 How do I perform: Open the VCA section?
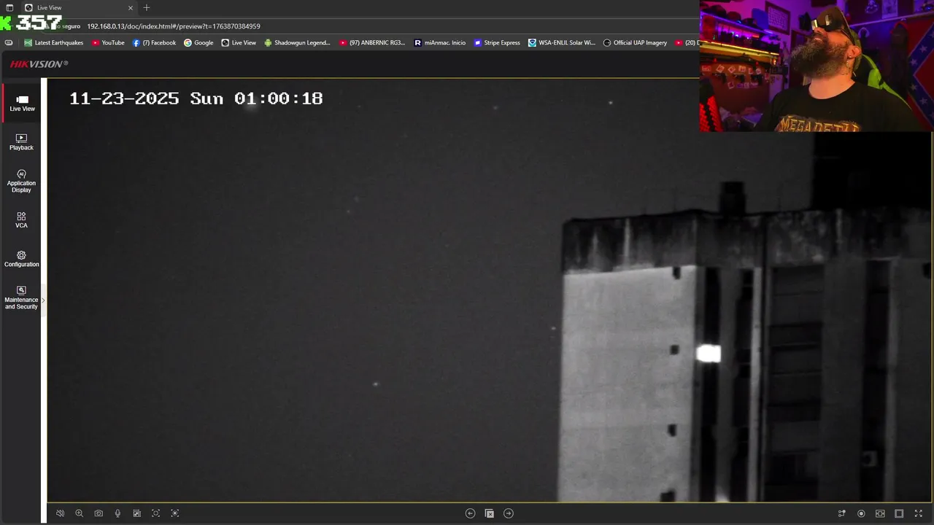click(x=22, y=220)
